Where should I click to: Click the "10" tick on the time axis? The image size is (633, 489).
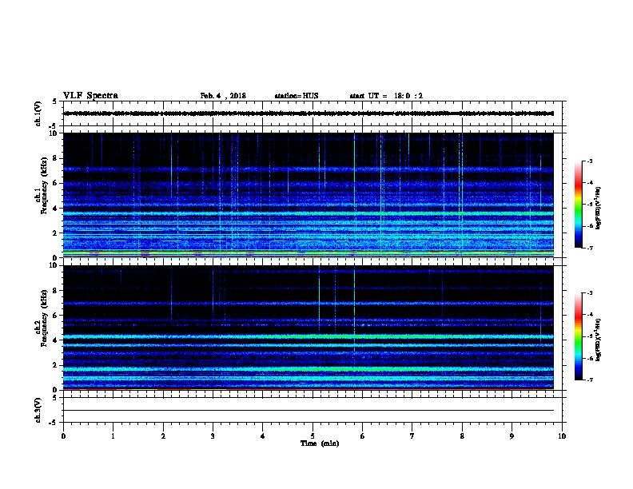[562, 436]
